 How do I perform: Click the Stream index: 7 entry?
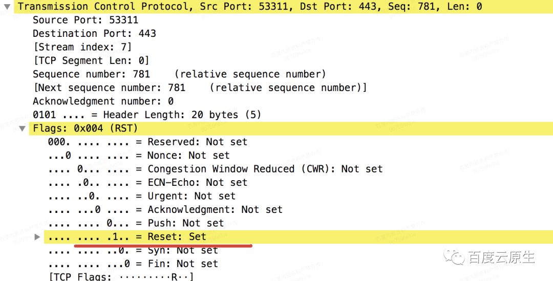point(82,47)
